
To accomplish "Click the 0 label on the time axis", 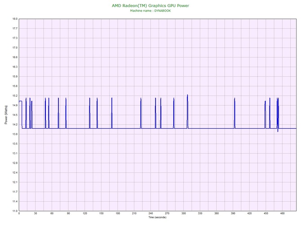I will point(19,214).
